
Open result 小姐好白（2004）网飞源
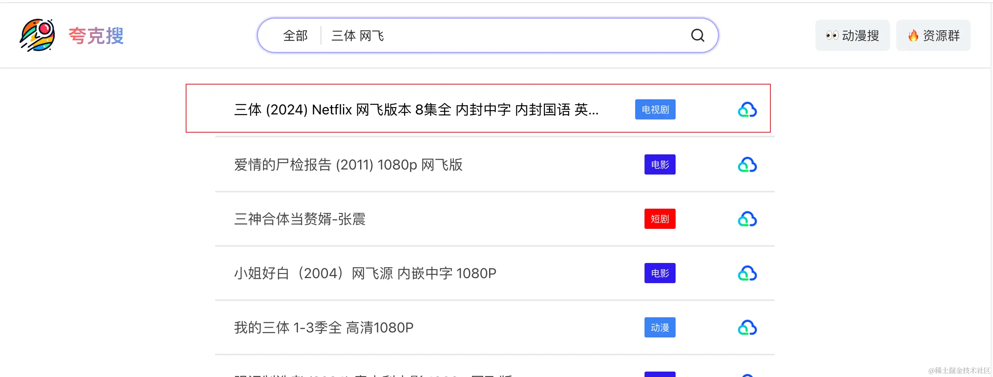click(365, 273)
